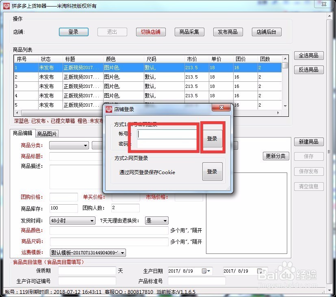Select product row 3 in 商品列表

point(147,86)
